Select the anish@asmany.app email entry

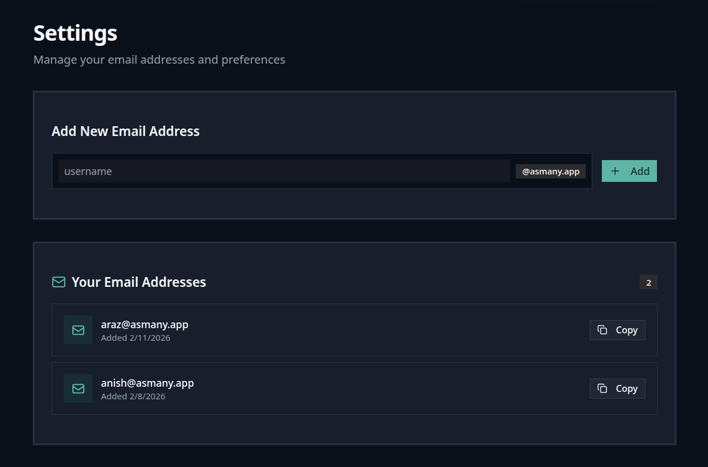click(x=354, y=388)
